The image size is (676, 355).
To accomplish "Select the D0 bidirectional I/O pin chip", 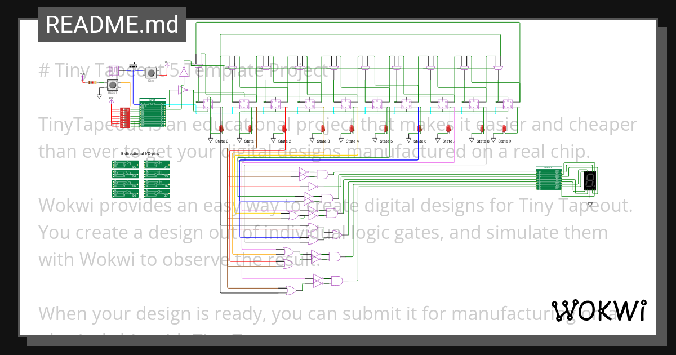I will [x=125, y=165].
